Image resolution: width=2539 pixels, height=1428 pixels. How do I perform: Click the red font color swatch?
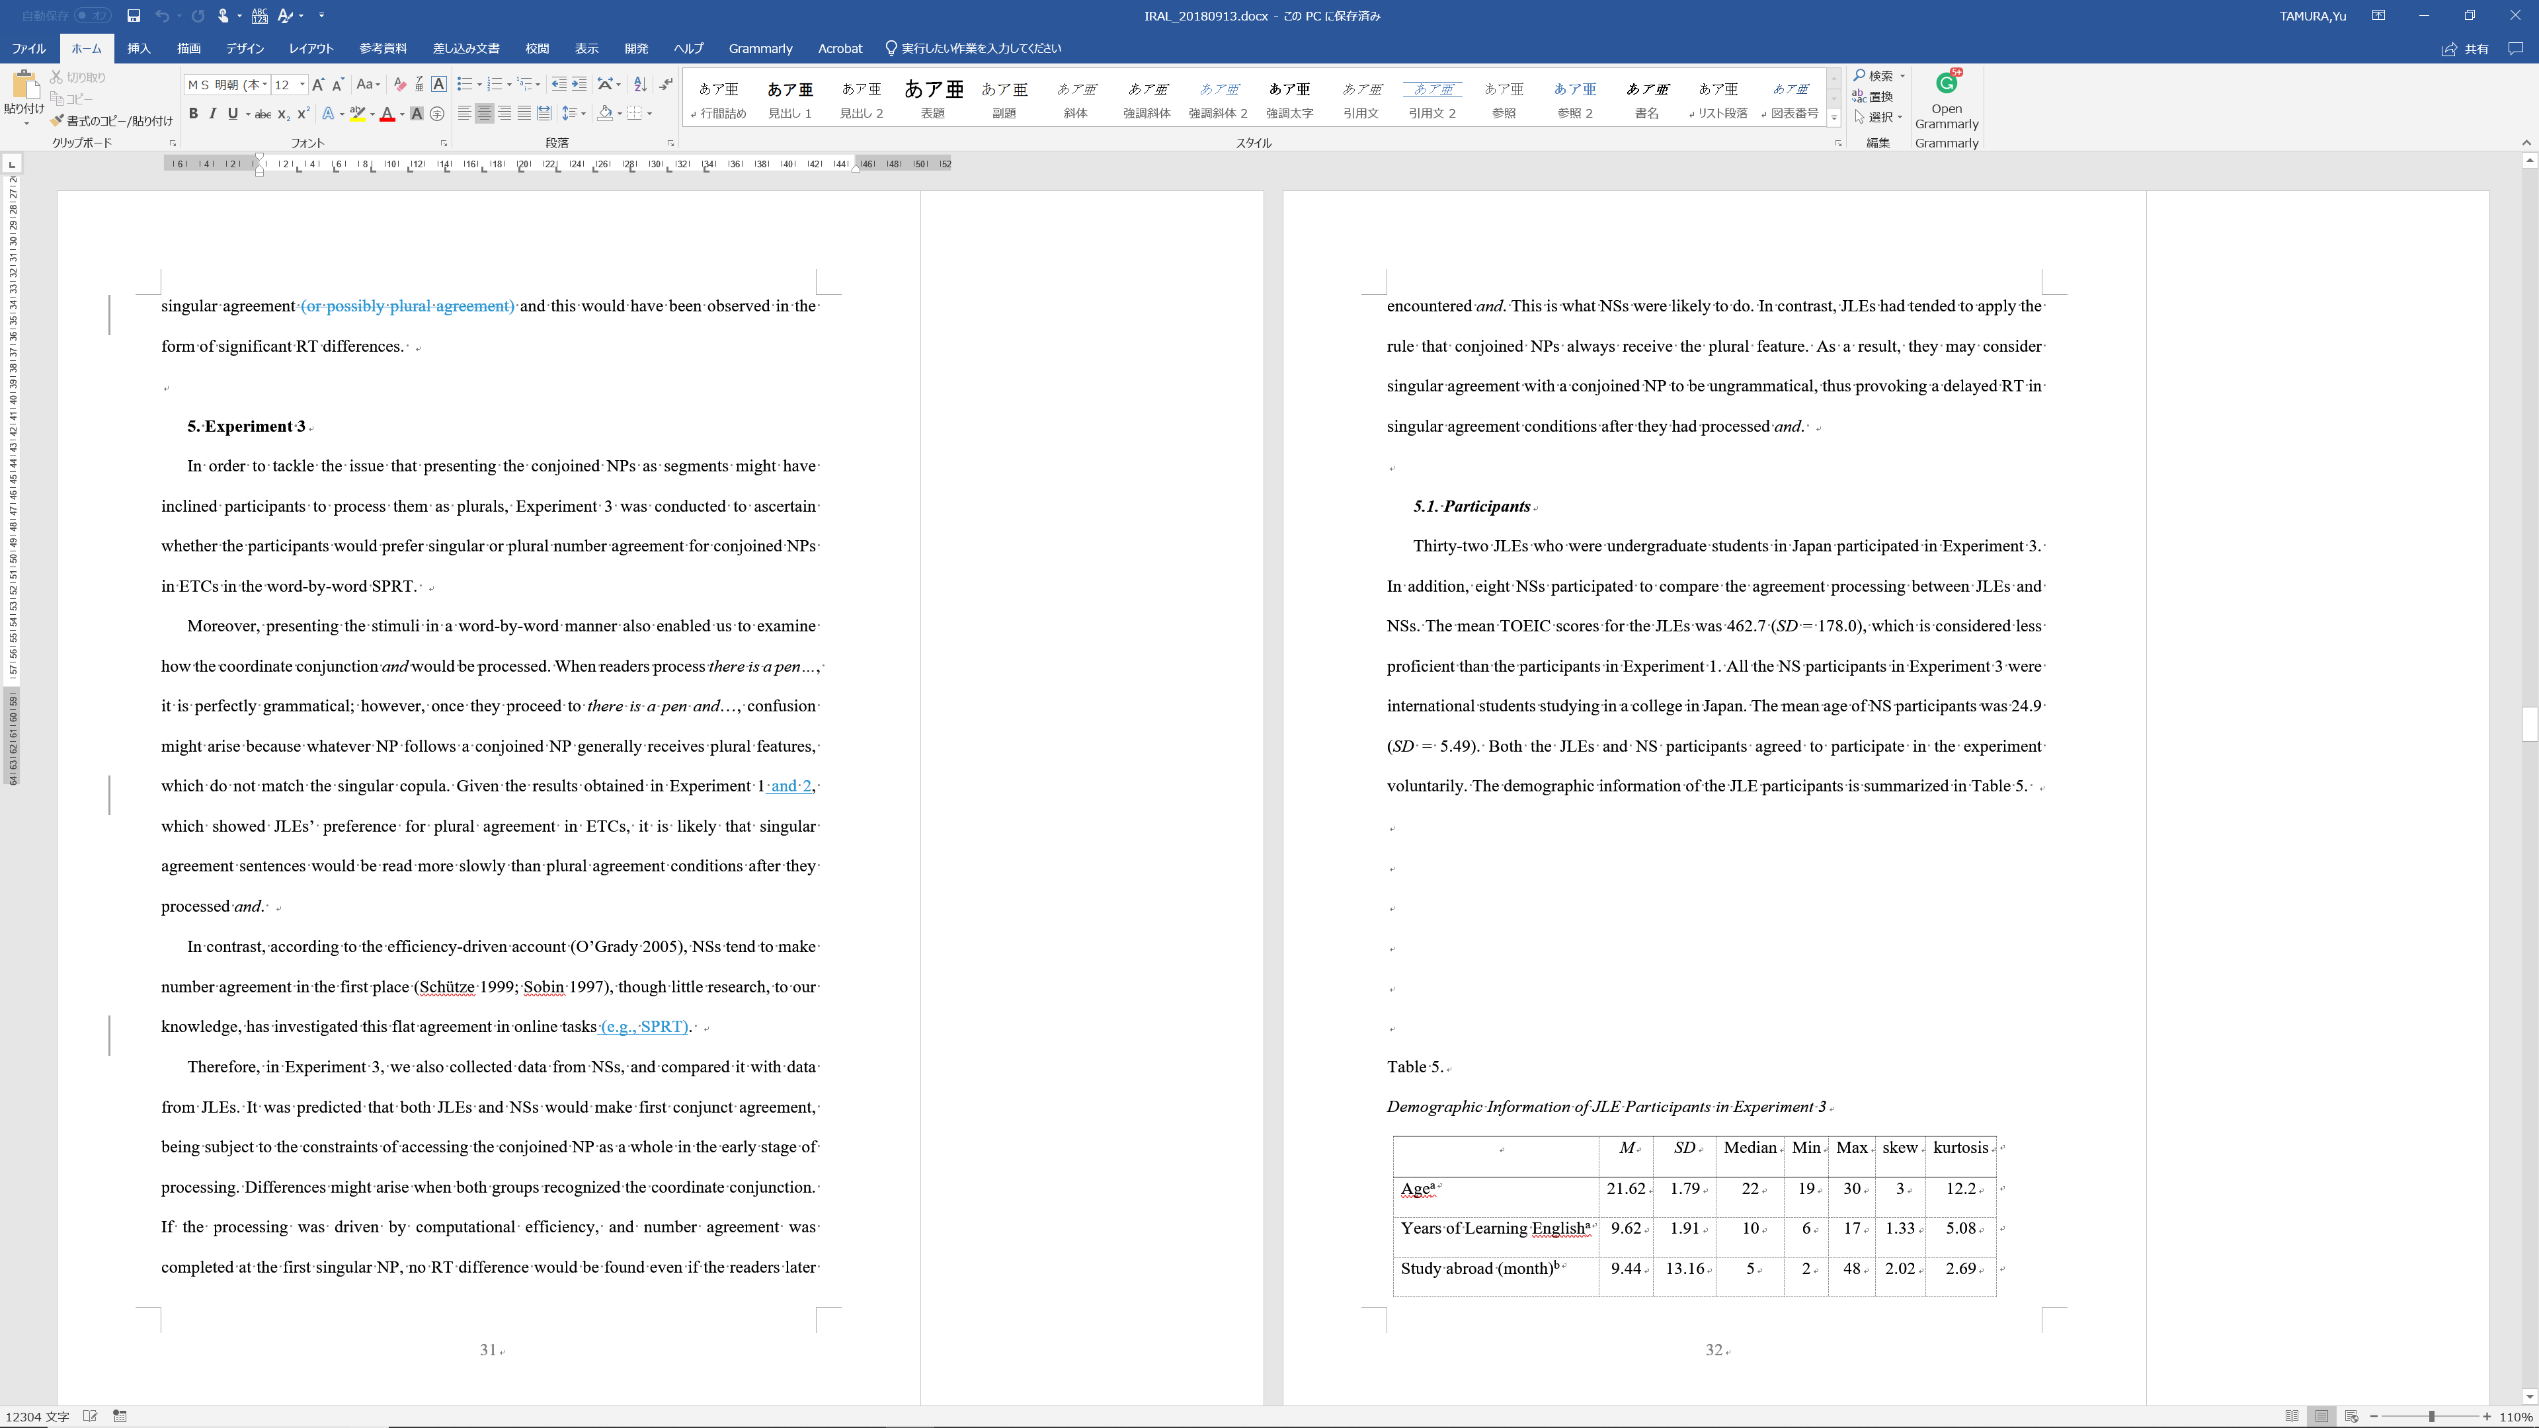pyautogui.click(x=387, y=114)
